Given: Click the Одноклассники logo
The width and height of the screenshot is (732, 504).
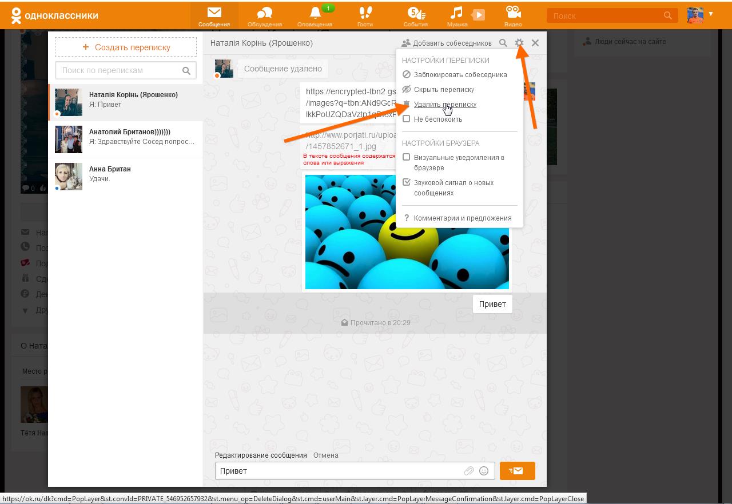Looking at the screenshot, I should click(54, 15).
